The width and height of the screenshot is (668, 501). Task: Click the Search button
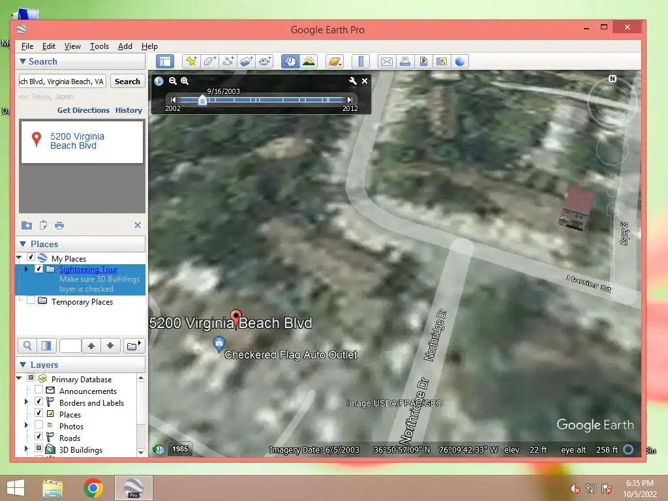(x=127, y=82)
